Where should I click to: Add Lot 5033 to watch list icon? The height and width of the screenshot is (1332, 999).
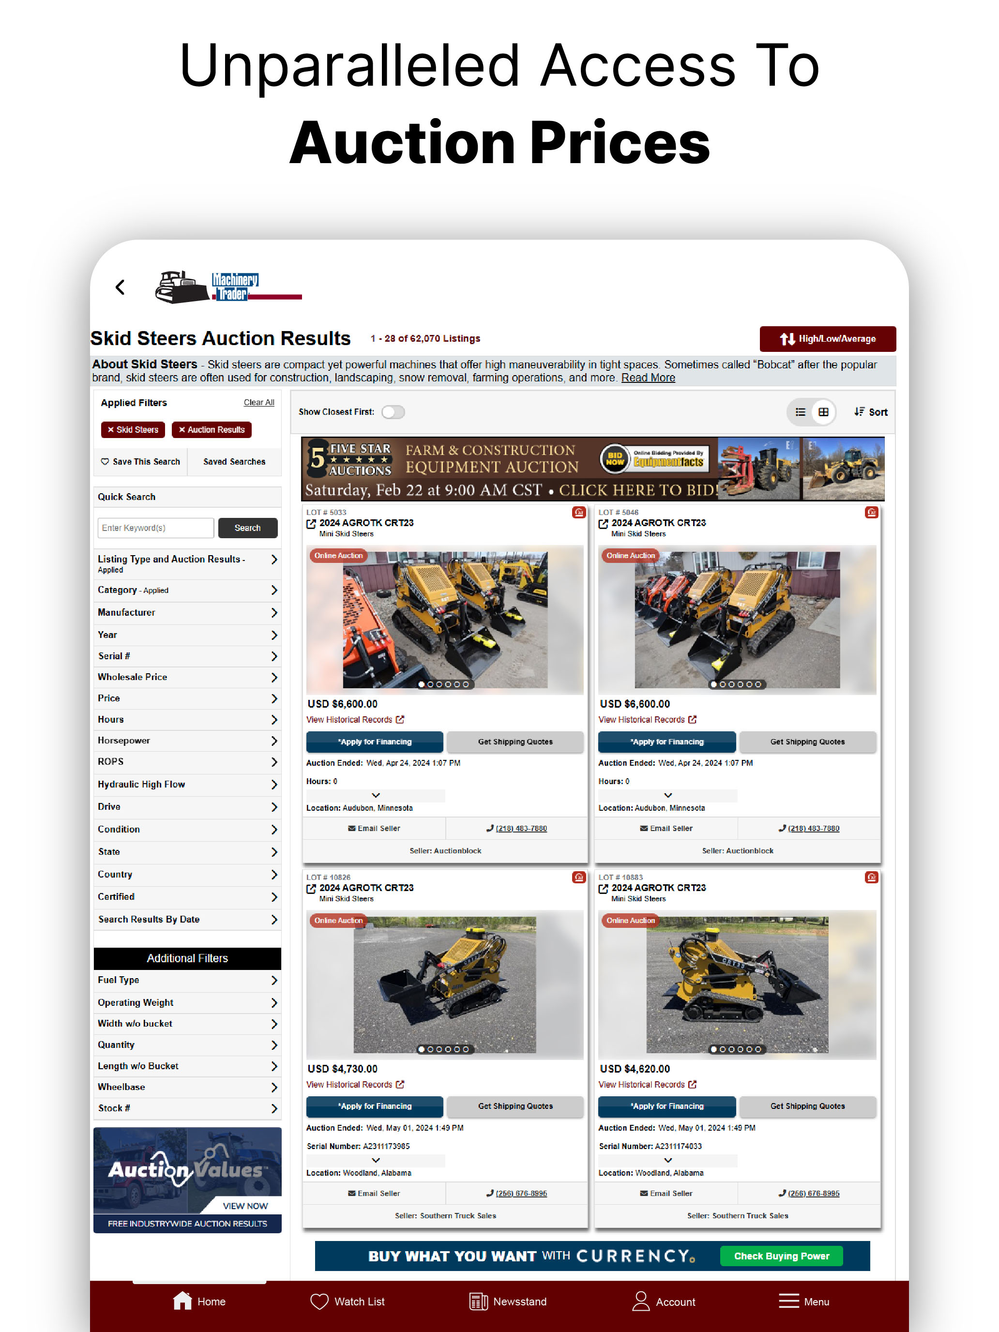(x=579, y=513)
